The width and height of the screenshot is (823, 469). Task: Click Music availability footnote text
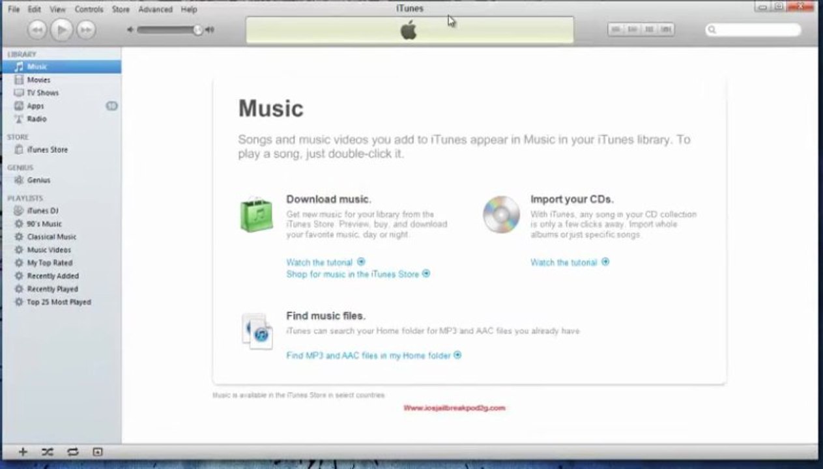tap(298, 395)
